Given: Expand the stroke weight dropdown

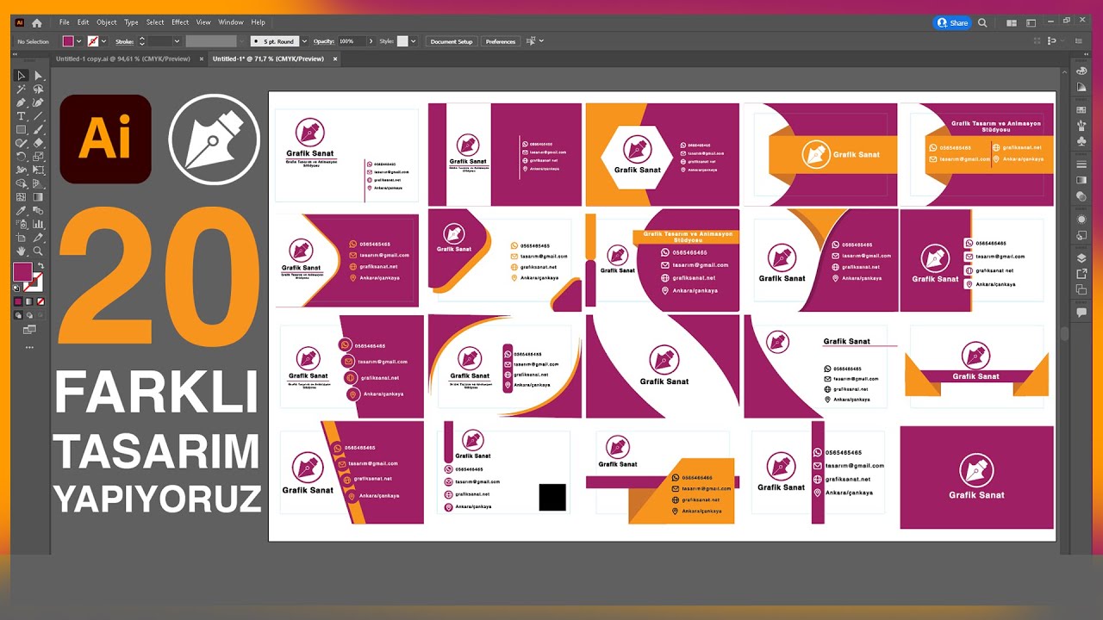Looking at the screenshot, I should click(x=177, y=41).
